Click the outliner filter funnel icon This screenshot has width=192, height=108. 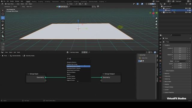(x=186, y=4)
